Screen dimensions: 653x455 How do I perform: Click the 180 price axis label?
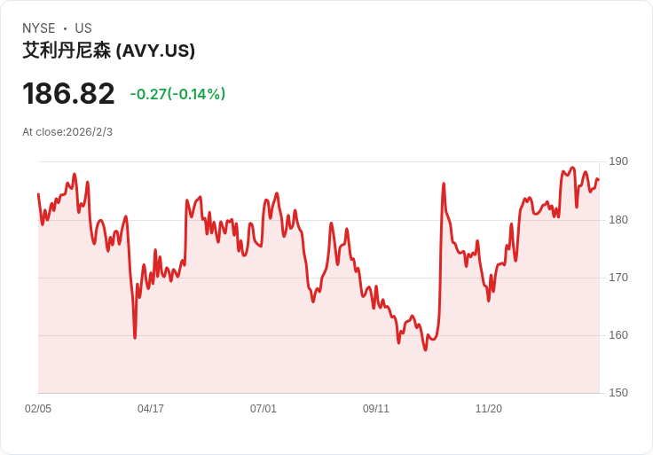tap(618, 220)
